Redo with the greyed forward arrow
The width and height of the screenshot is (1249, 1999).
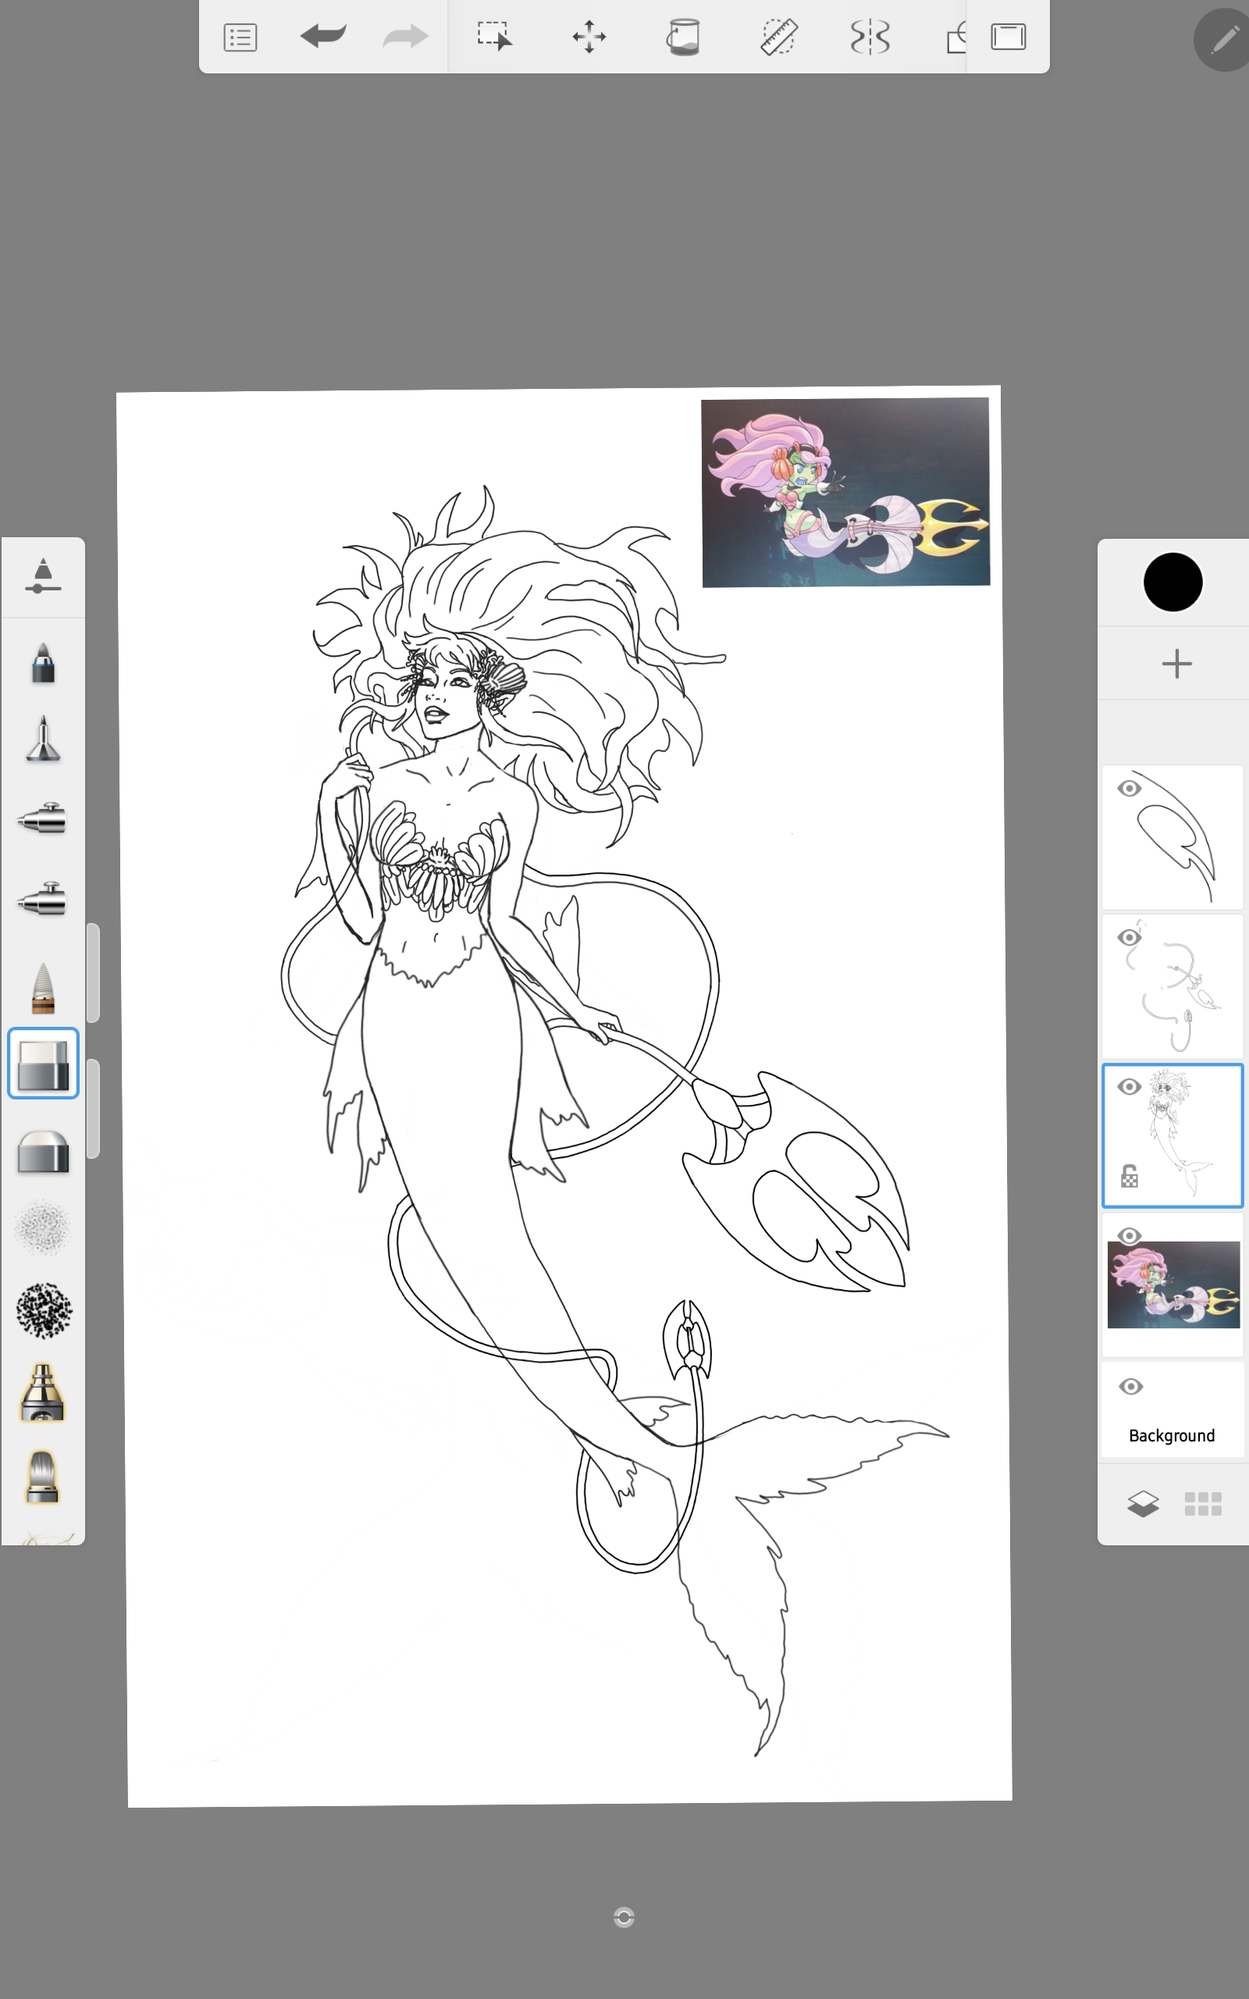coord(406,37)
